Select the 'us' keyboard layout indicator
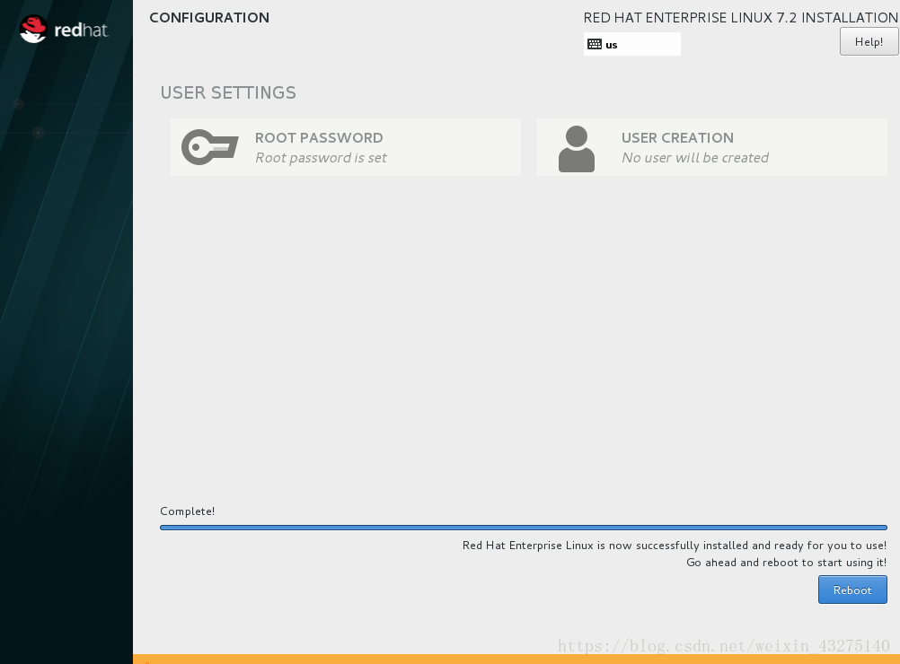This screenshot has height=664, width=900. pyautogui.click(x=632, y=44)
